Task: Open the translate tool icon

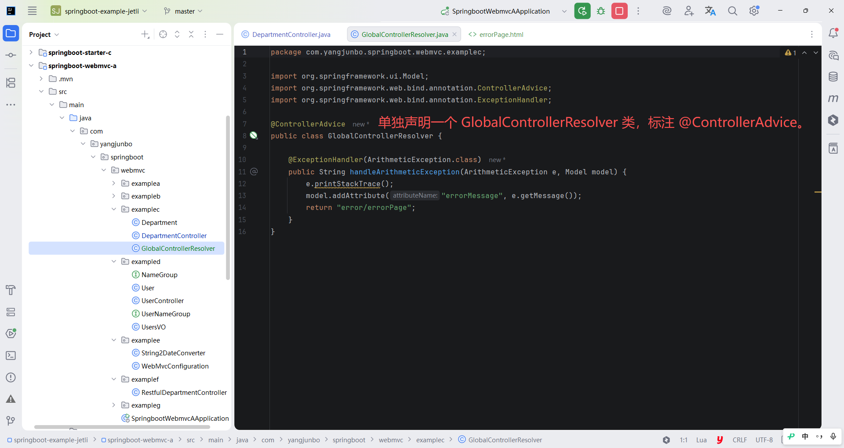Action: point(710,11)
